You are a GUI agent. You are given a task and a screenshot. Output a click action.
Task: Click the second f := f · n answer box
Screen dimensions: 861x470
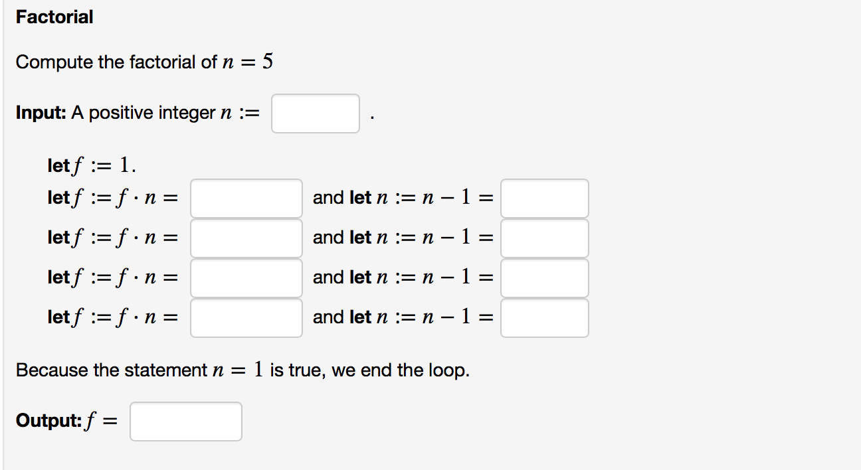pos(246,238)
